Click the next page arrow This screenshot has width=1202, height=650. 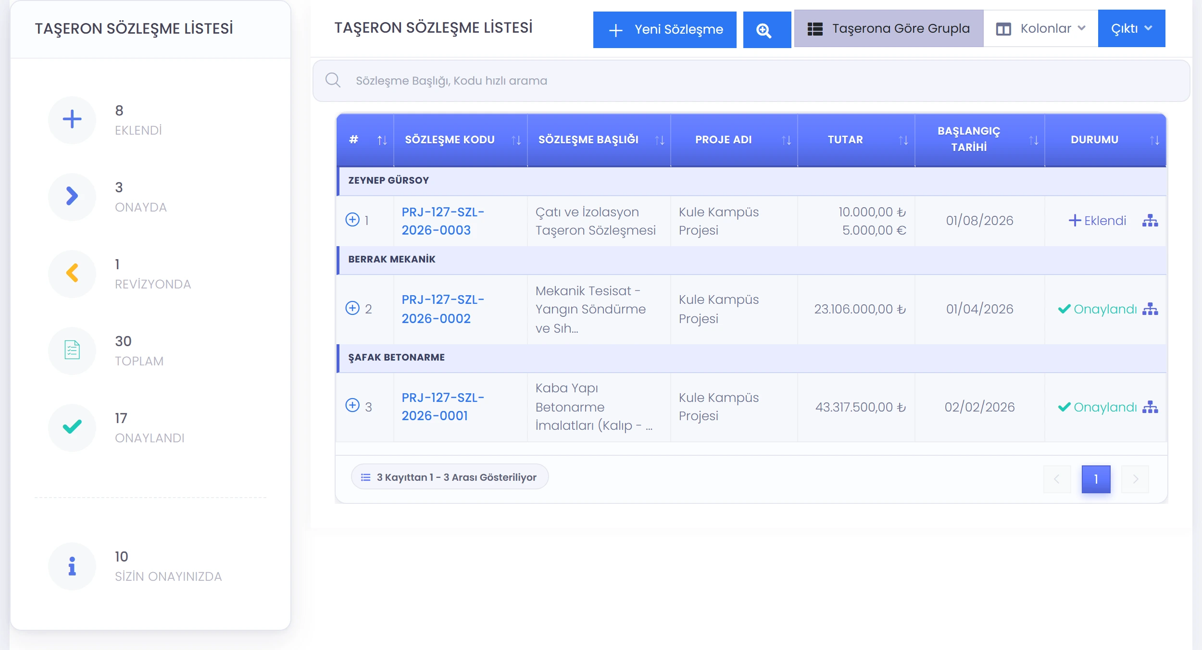(1135, 479)
